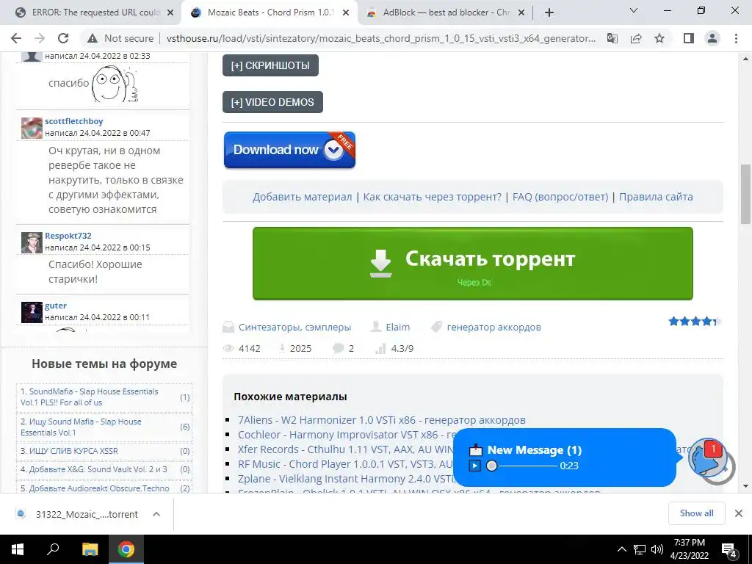Open Xfer Records Cthulhu related link
752x564 pixels.
click(345, 449)
